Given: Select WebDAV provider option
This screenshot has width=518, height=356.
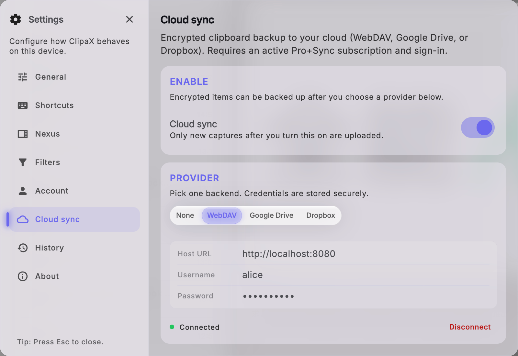Looking at the screenshot, I should pos(222,216).
